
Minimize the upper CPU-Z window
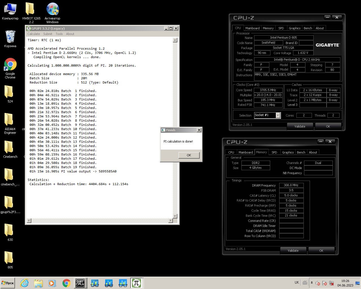327,17
